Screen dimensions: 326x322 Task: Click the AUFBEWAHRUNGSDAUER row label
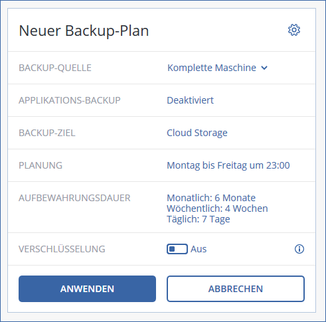pyautogui.click(x=74, y=198)
